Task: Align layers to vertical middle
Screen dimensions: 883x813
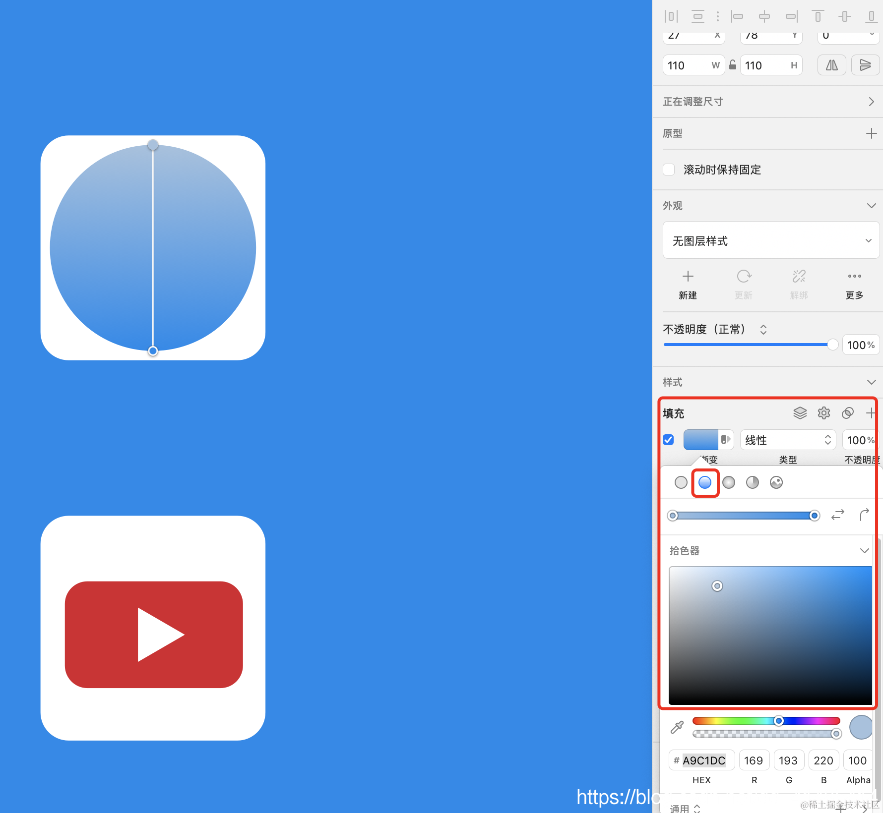Action: click(x=845, y=16)
